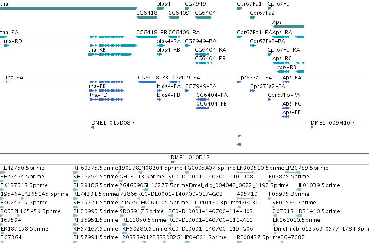Select the Aps-PC protein label
The image size is (369, 244).
click(291, 104)
